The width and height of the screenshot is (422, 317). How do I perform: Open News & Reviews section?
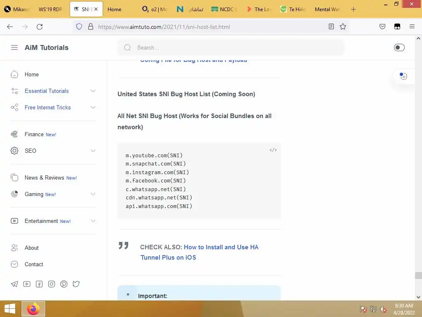coord(45,177)
